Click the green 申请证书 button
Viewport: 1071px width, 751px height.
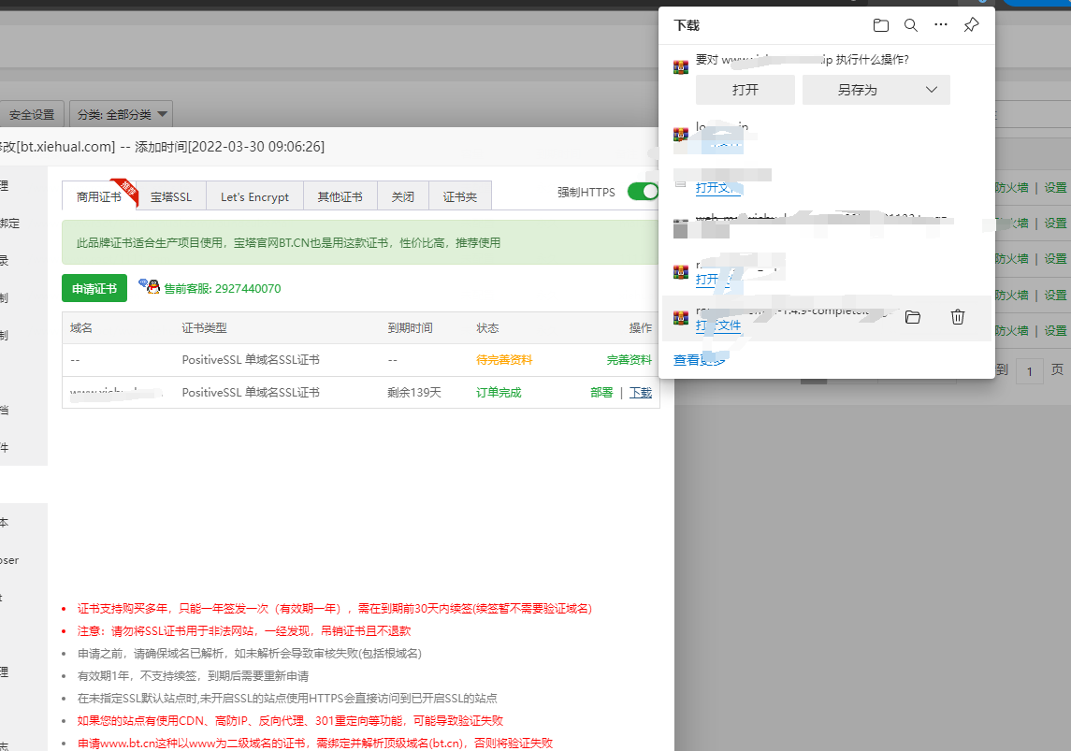pos(94,289)
